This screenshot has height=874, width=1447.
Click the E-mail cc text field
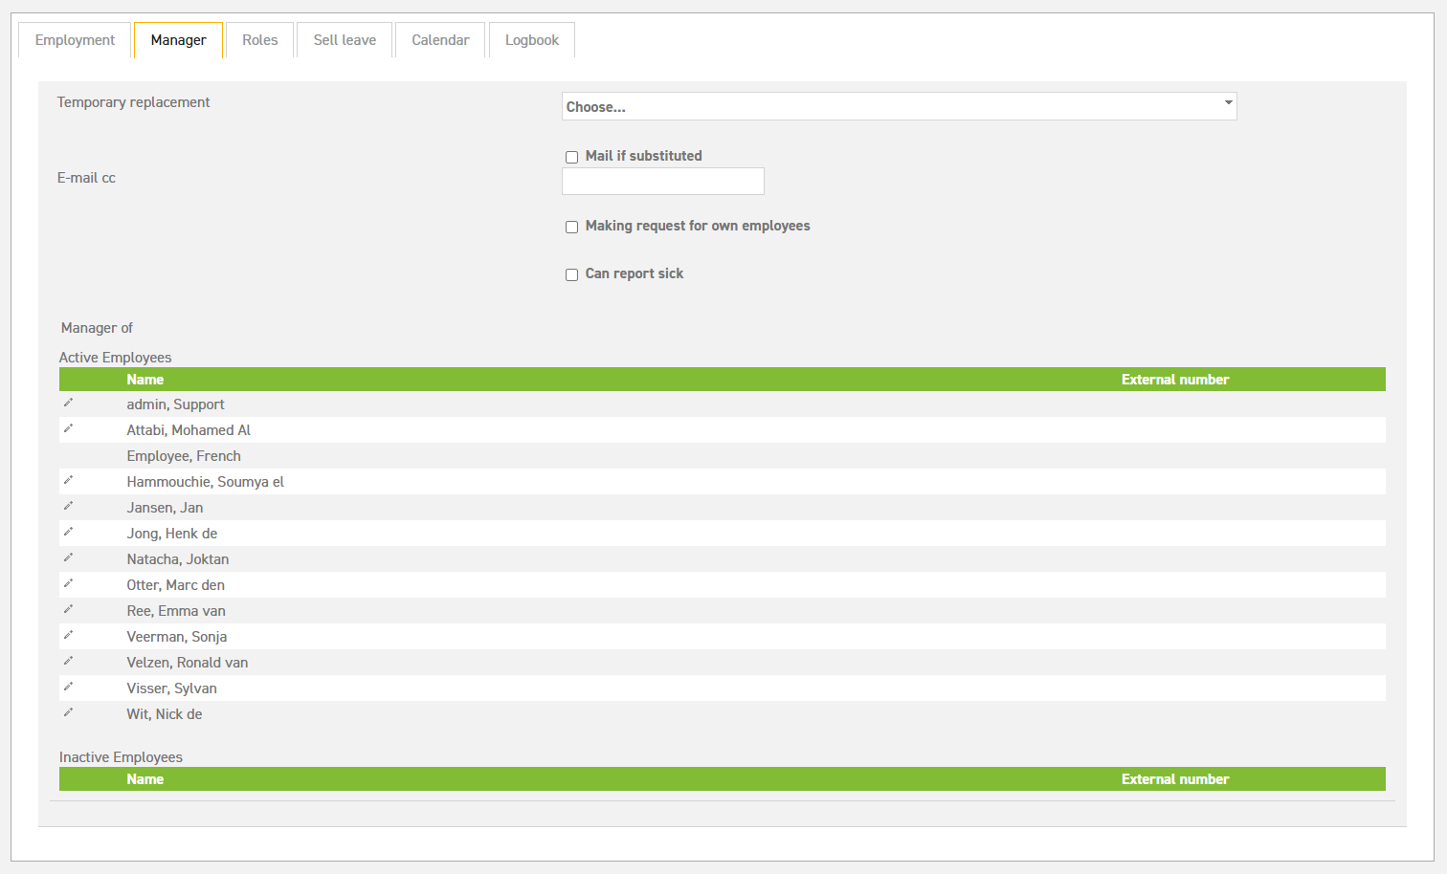coord(662,182)
